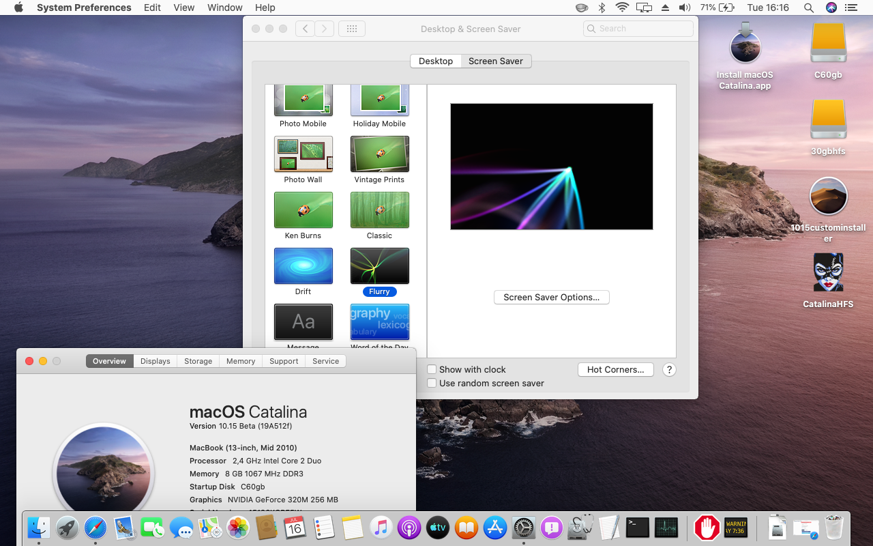Click Bluetooth status icon in menu bar
The width and height of the screenshot is (873, 546).
pos(602,8)
